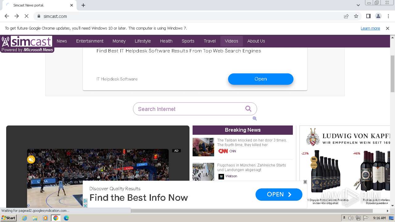The image size is (395, 222).
Task: Open the Money section
Action: coord(119,41)
